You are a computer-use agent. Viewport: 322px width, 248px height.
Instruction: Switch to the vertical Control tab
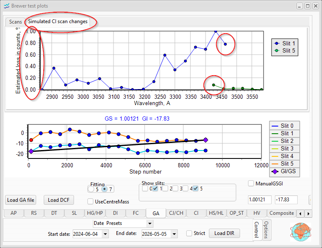(257, 230)
